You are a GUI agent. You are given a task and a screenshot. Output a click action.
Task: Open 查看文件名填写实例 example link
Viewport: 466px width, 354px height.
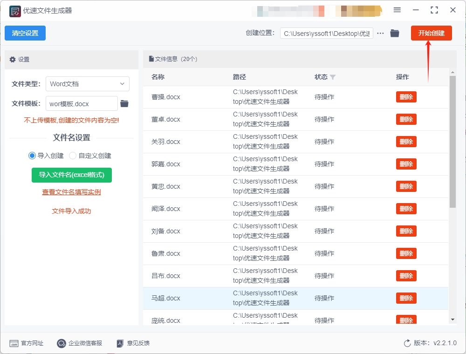[x=71, y=192]
